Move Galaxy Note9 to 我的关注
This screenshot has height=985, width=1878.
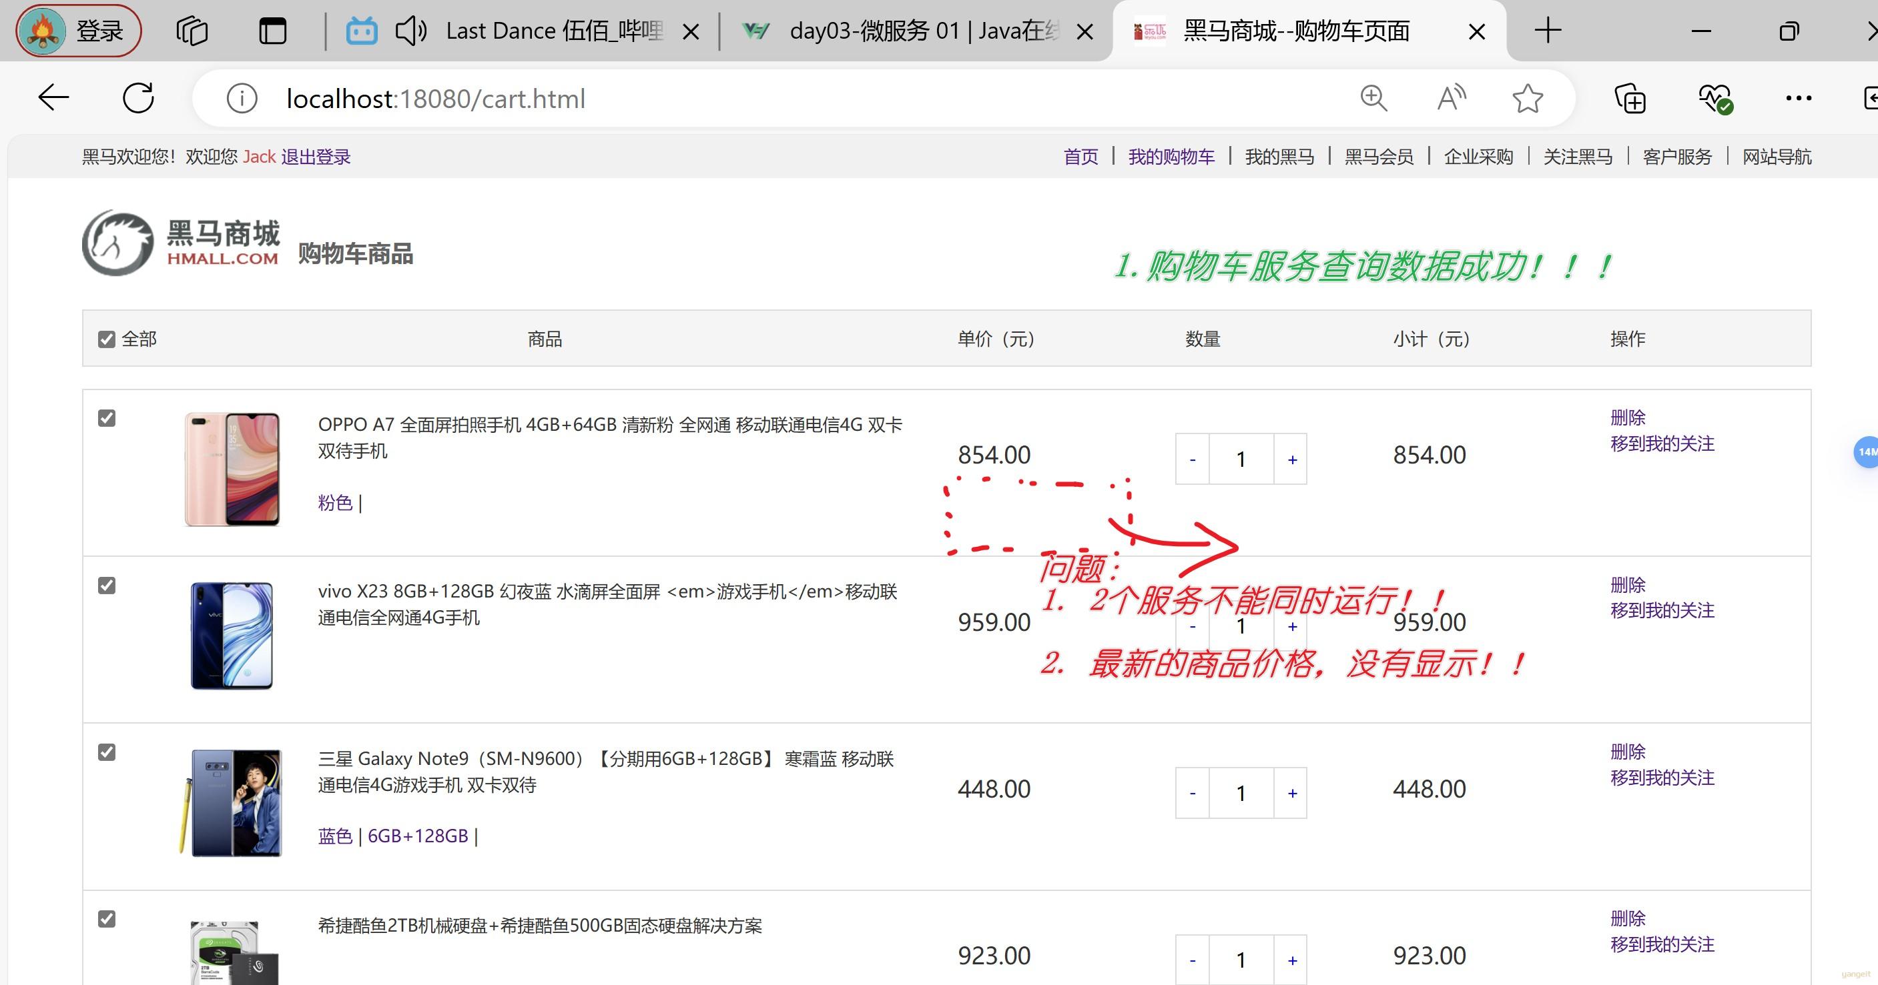click(x=1662, y=778)
